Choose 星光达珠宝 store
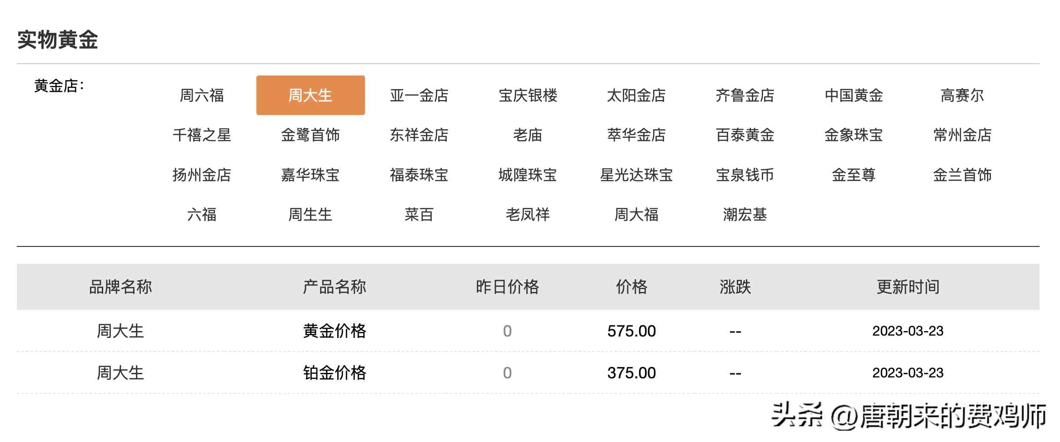This screenshot has height=442, width=1060. (x=636, y=175)
